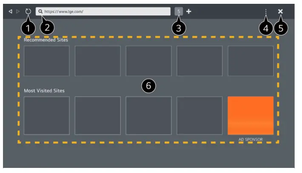Click the URL field showing https://www.lge.com/
302x173 pixels.
(103, 11)
